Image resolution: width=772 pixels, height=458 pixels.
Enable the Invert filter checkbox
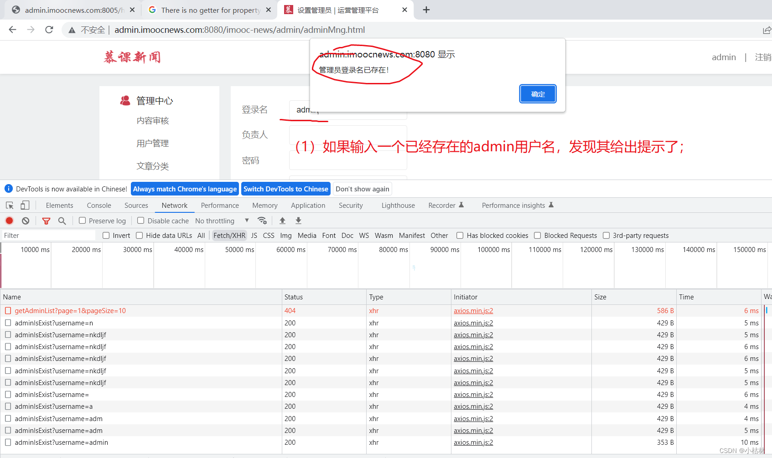click(106, 235)
